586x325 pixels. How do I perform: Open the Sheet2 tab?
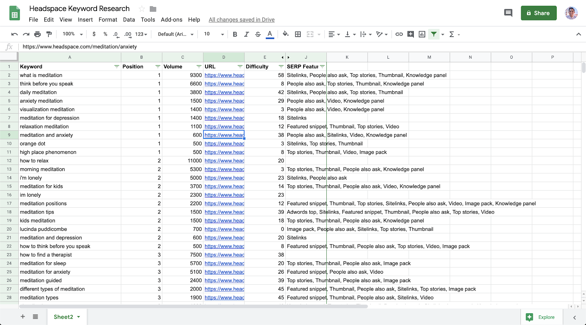coord(67,317)
